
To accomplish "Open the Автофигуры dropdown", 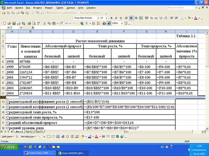I will (x=29, y=137).
